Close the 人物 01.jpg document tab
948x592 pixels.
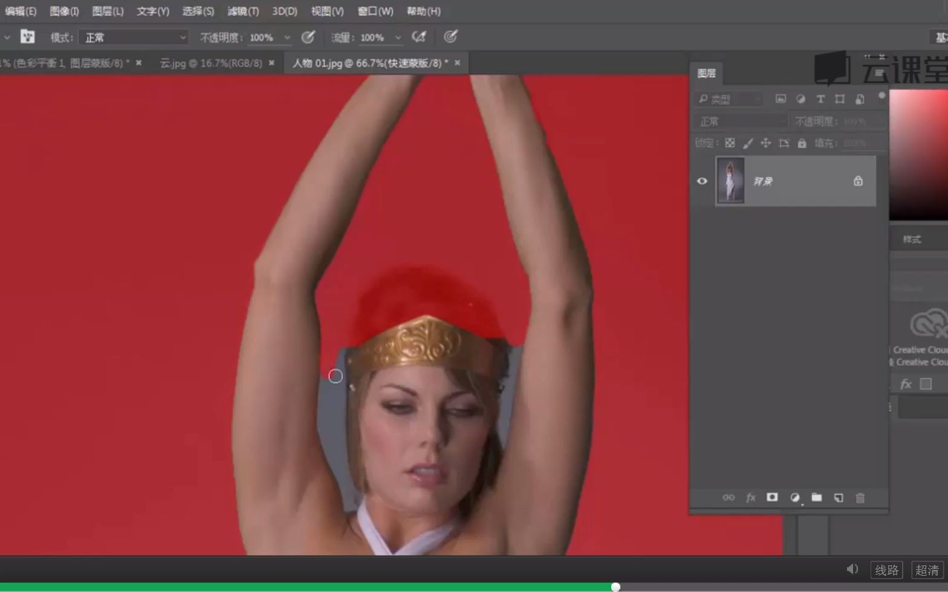coord(457,62)
